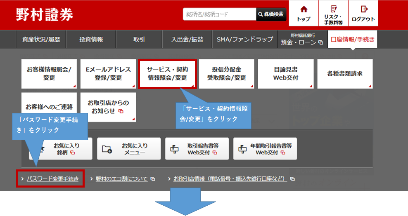The width and height of the screenshot is (408, 216).
Task: Select the 口座情報/手続き tab
Action: (353, 40)
